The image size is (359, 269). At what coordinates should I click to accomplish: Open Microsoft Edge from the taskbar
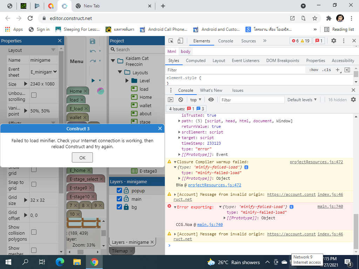60,262
